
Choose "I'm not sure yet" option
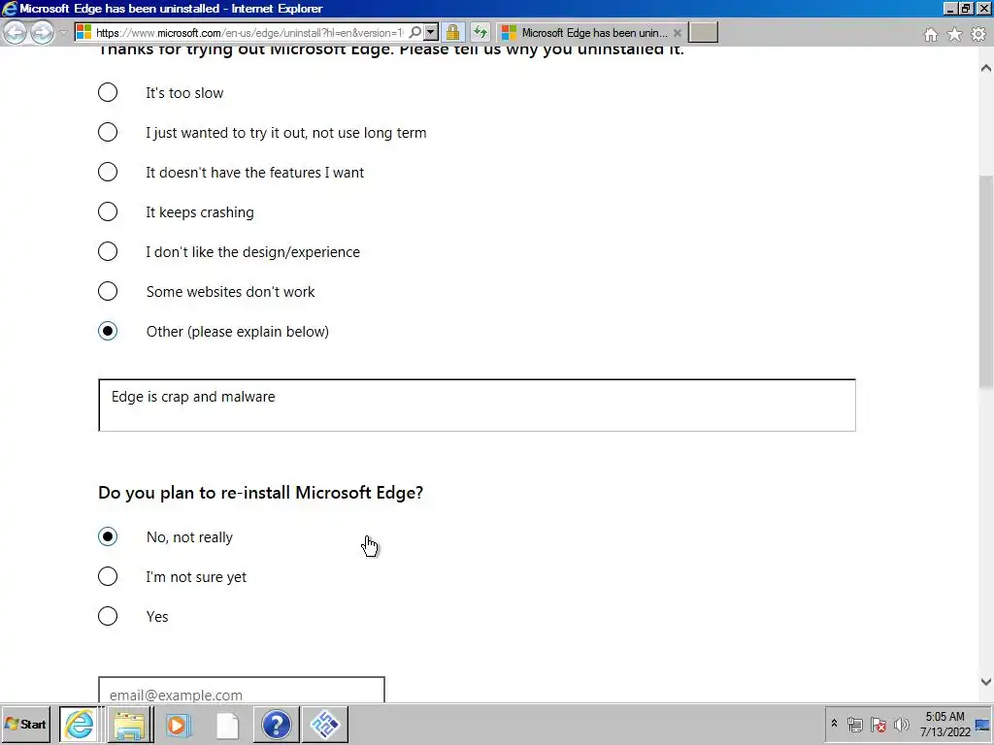(x=108, y=576)
